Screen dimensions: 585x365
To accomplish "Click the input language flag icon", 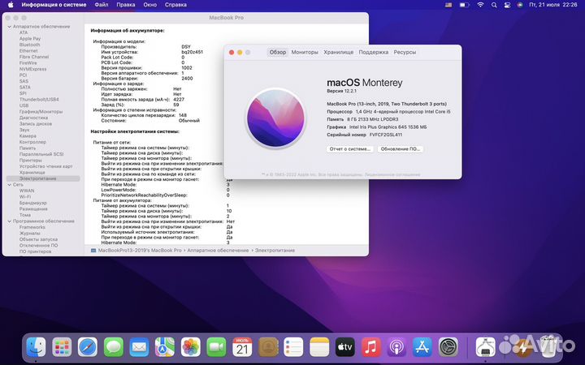I will click(448, 5).
